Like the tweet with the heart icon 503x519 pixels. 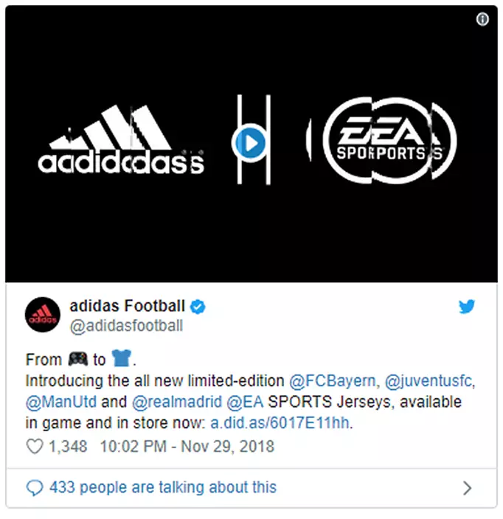click(35, 446)
